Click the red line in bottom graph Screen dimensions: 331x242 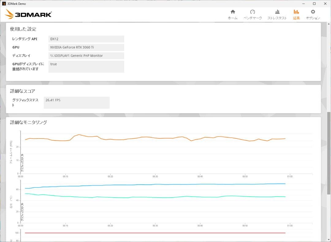point(155,233)
